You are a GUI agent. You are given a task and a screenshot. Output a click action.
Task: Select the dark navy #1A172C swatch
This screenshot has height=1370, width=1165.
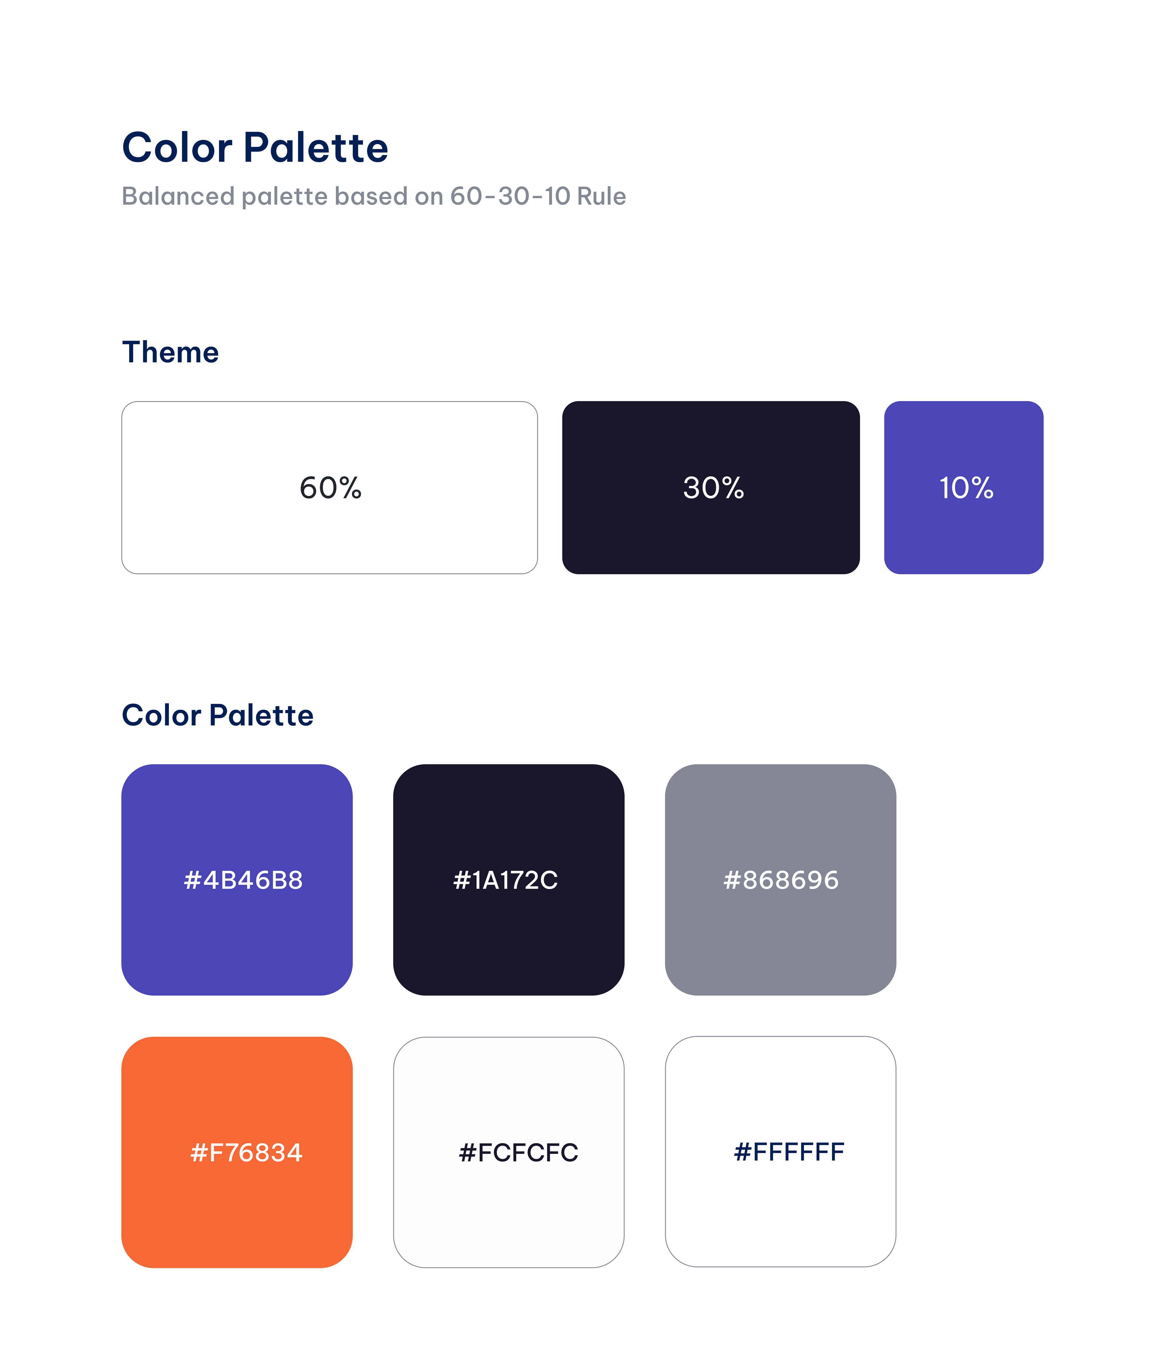[x=508, y=880]
